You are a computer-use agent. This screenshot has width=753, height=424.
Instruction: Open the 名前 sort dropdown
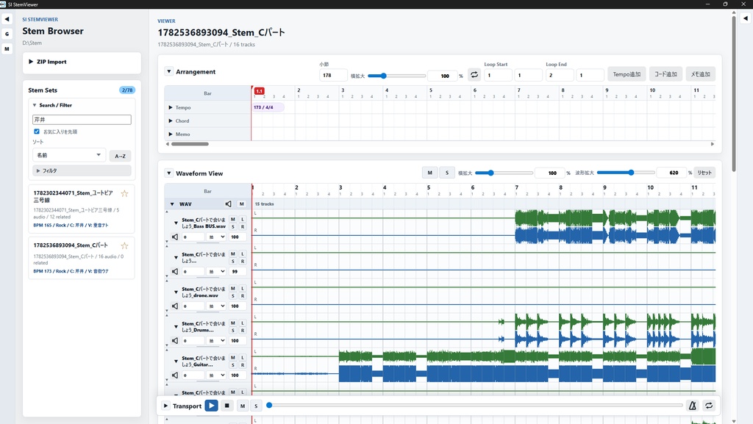point(68,155)
